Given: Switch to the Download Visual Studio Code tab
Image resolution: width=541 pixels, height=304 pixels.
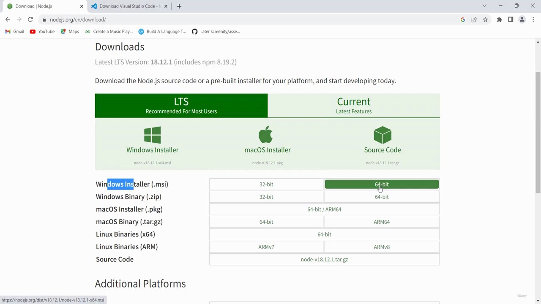Looking at the screenshot, I should (x=130, y=6).
